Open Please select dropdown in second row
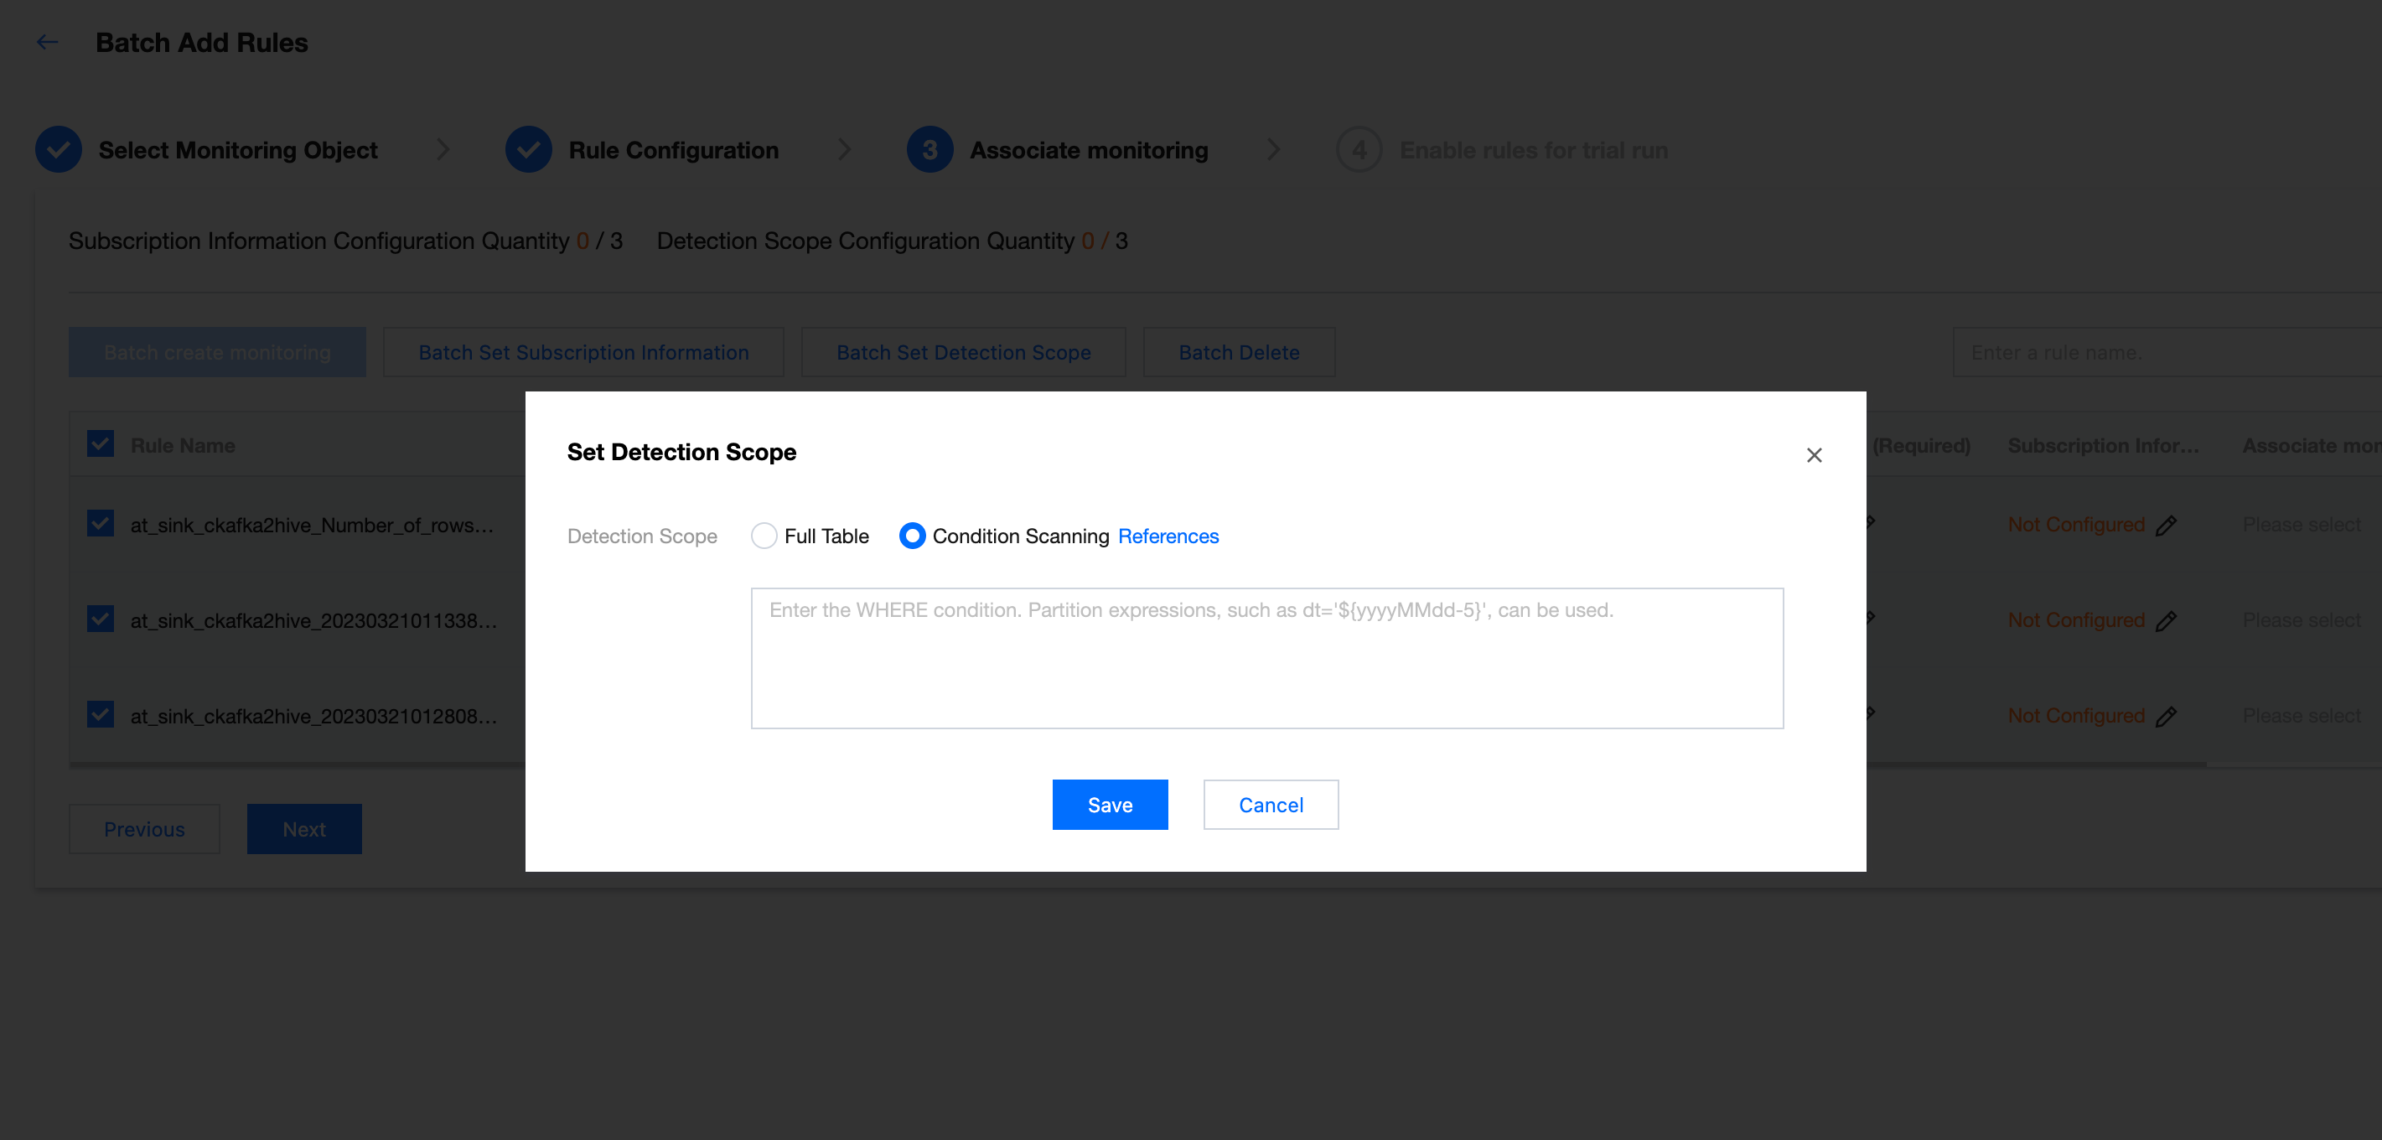Image resolution: width=2382 pixels, height=1140 pixels. pyautogui.click(x=2301, y=620)
